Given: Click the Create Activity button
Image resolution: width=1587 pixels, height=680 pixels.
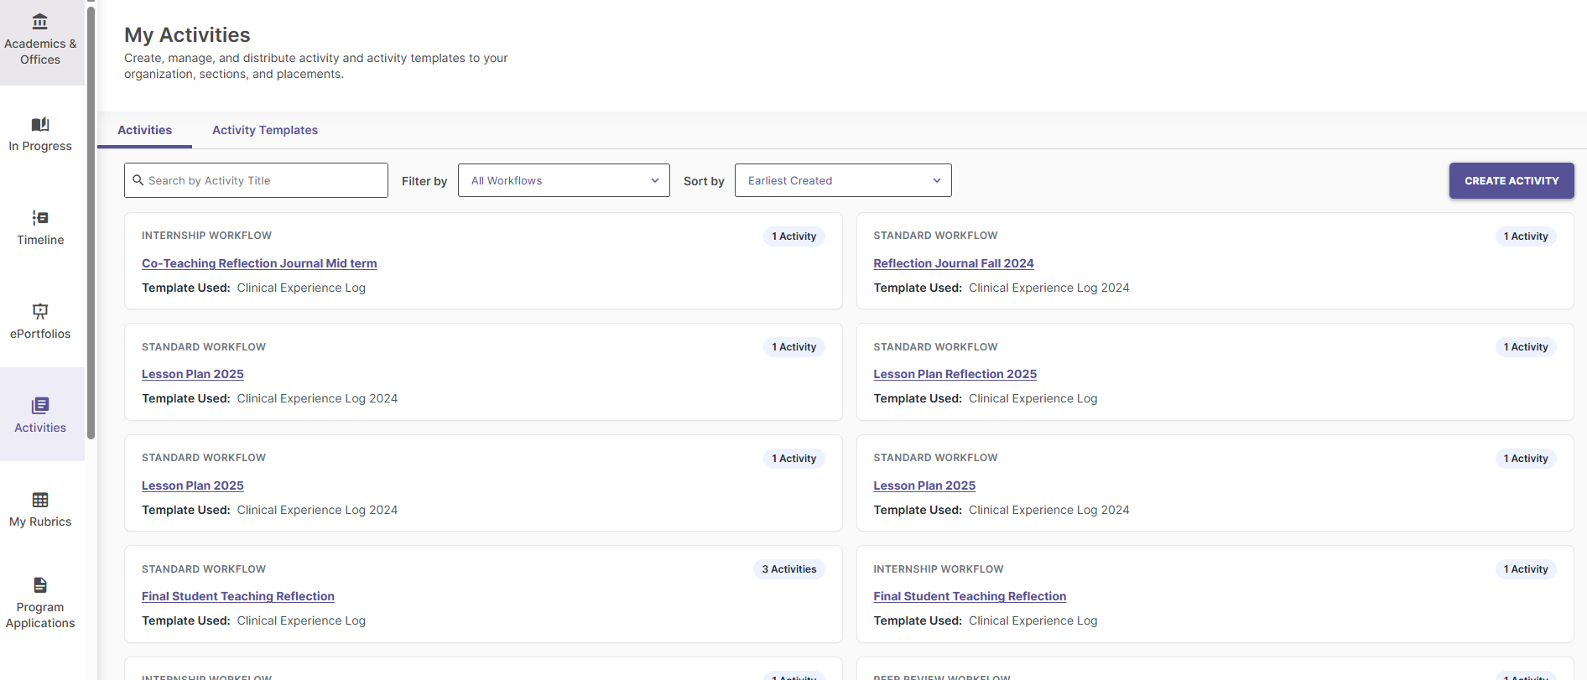Looking at the screenshot, I should point(1512,180).
